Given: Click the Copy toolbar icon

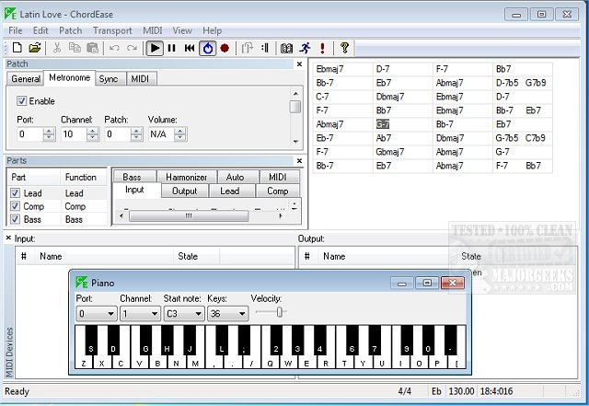Looking at the screenshot, I should pyautogui.click(x=75, y=48).
